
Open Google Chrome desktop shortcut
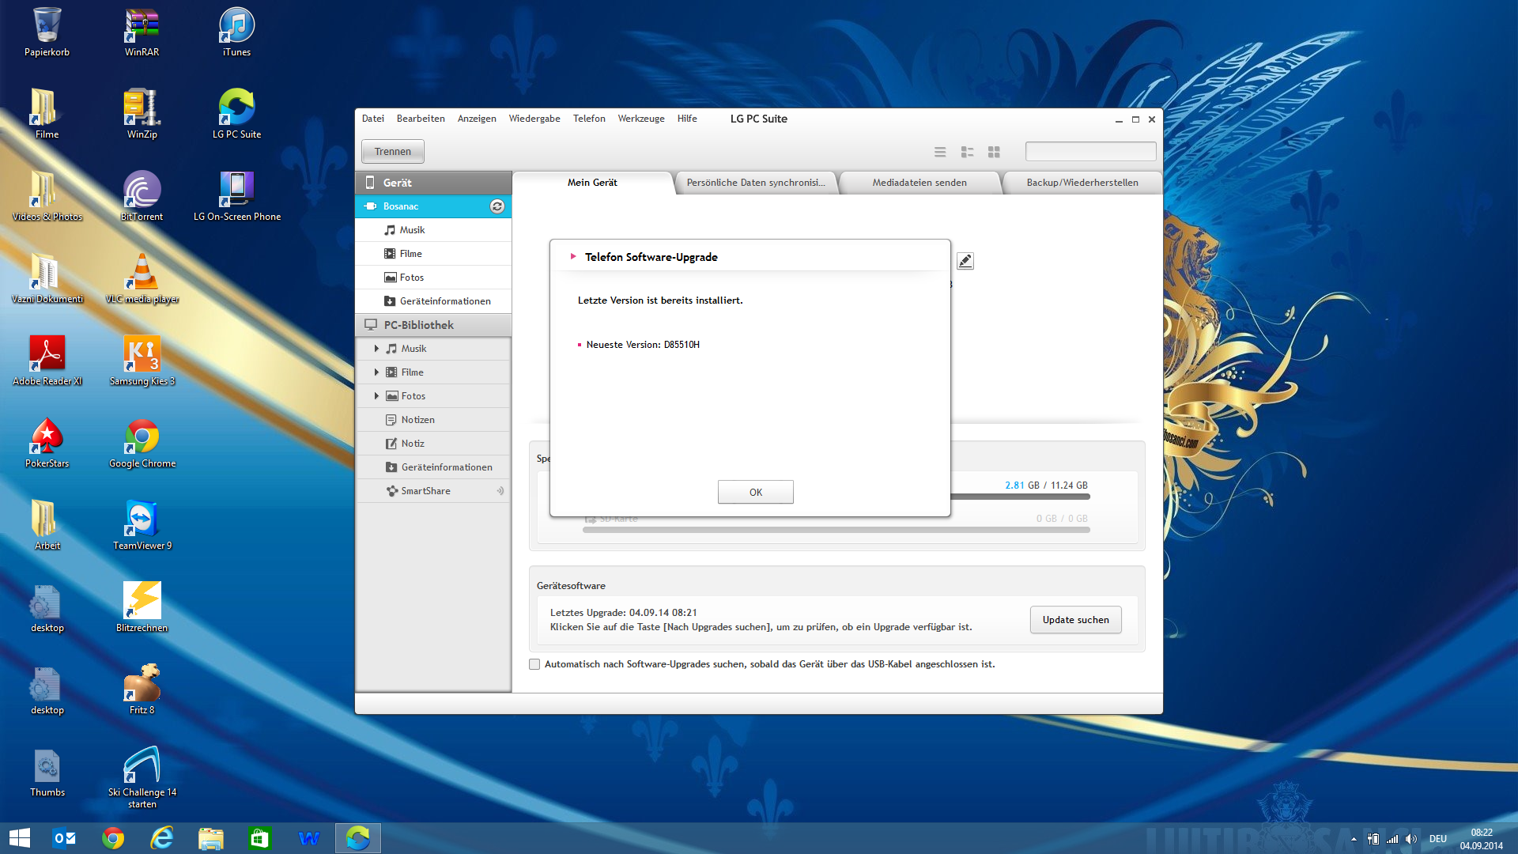tap(142, 444)
